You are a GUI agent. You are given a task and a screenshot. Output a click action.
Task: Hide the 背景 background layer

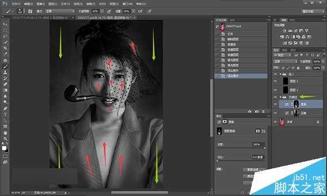pos(275,122)
